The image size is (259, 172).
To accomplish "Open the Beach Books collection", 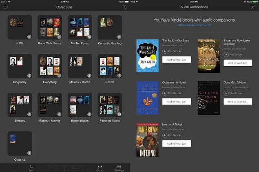I will tap(80, 105).
